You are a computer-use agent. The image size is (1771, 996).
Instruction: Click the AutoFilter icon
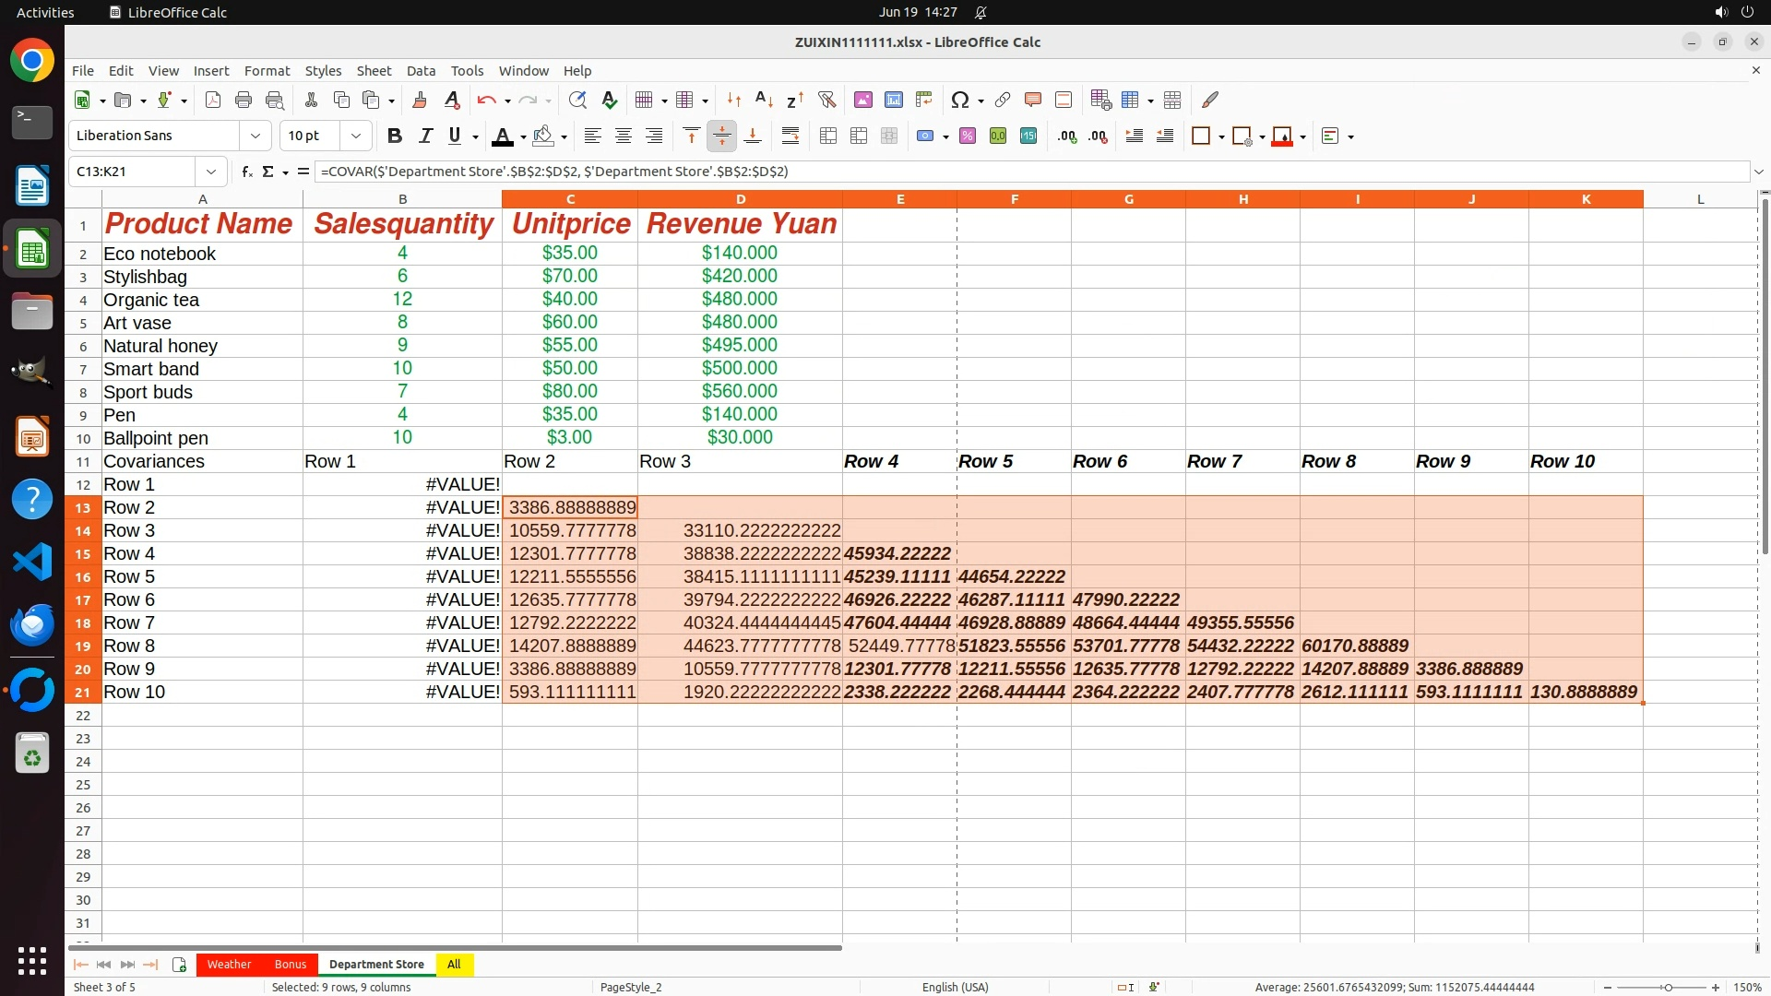tap(826, 100)
